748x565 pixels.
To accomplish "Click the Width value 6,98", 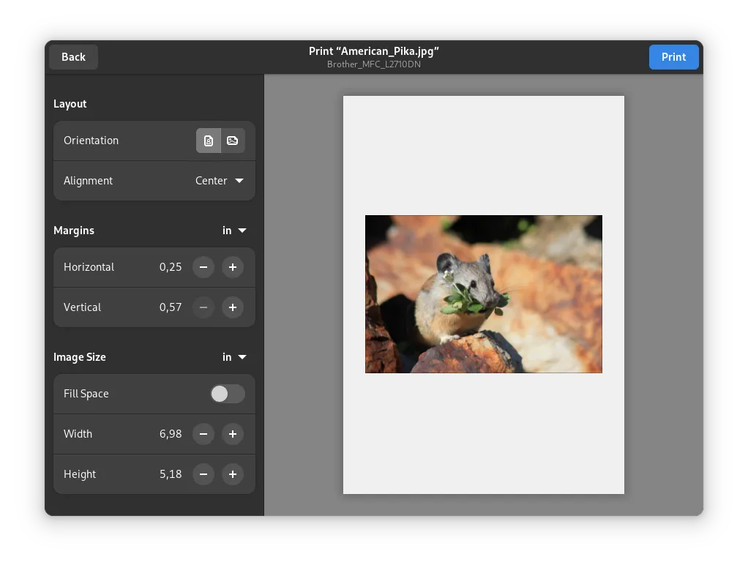I will 171,434.
